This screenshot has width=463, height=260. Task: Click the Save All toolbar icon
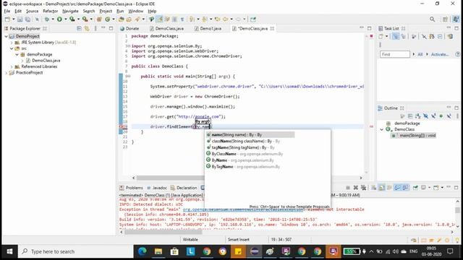point(27,19)
